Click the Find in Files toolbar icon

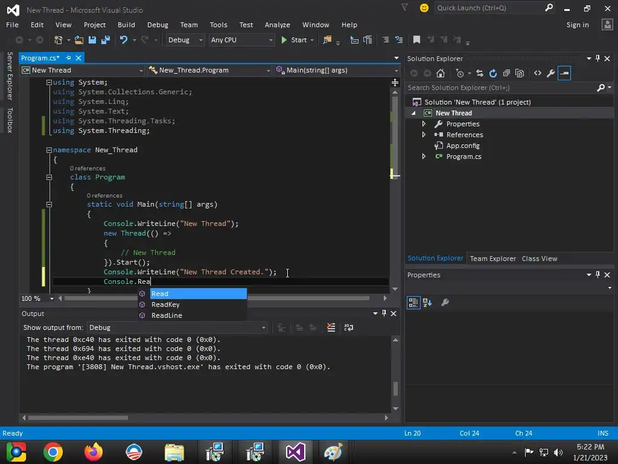[x=327, y=40]
